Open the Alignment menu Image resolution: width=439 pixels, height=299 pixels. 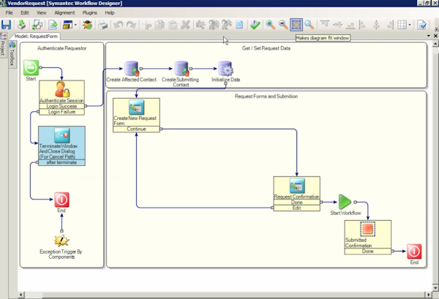point(64,12)
